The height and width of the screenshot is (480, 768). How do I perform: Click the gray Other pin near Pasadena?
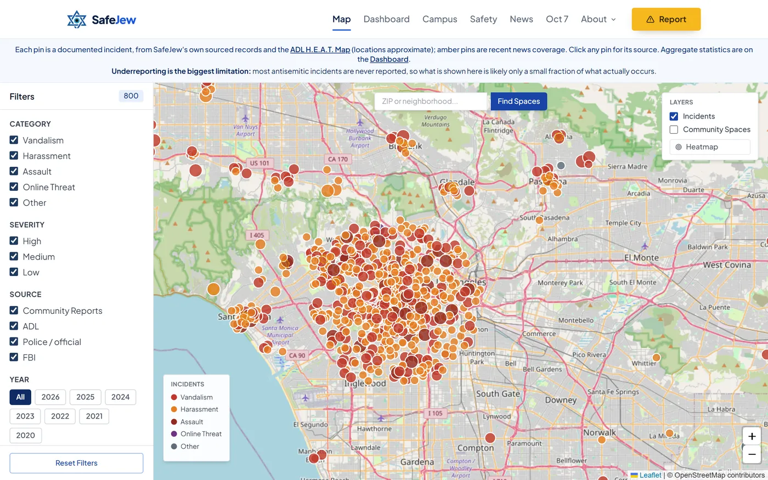point(561,165)
